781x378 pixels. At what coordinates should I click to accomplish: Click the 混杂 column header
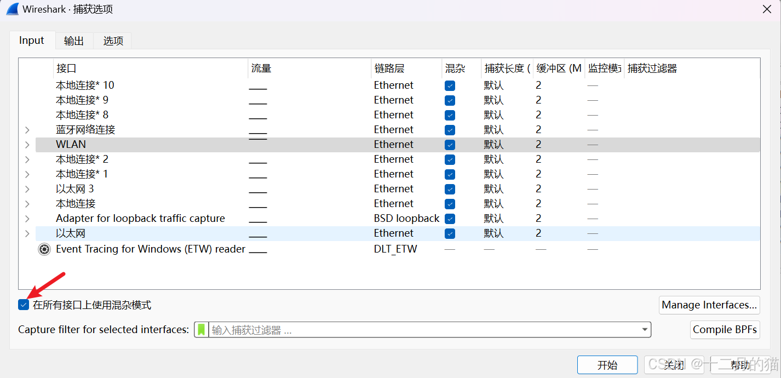pos(461,68)
